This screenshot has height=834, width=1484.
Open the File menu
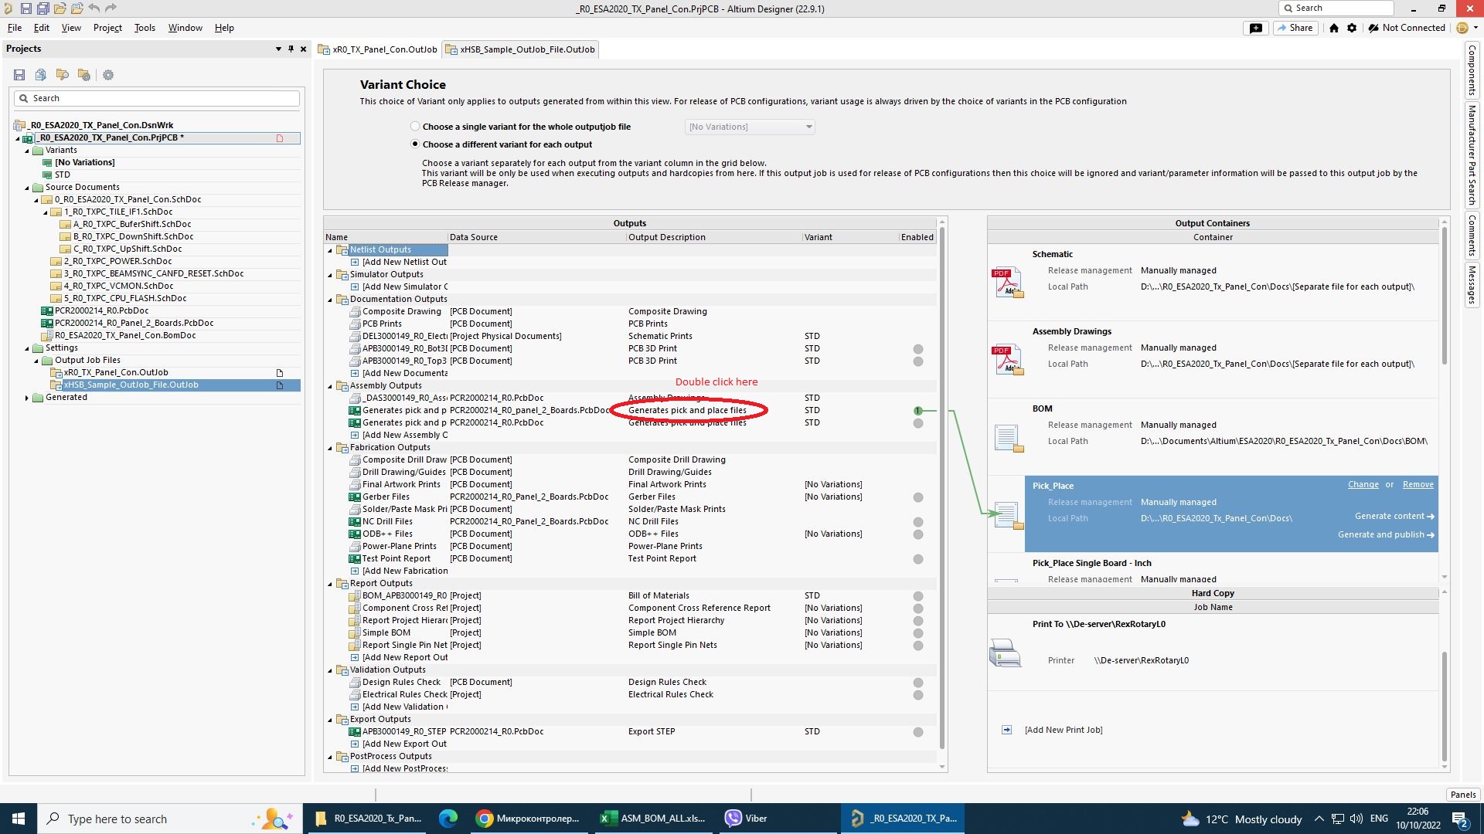click(x=15, y=28)
